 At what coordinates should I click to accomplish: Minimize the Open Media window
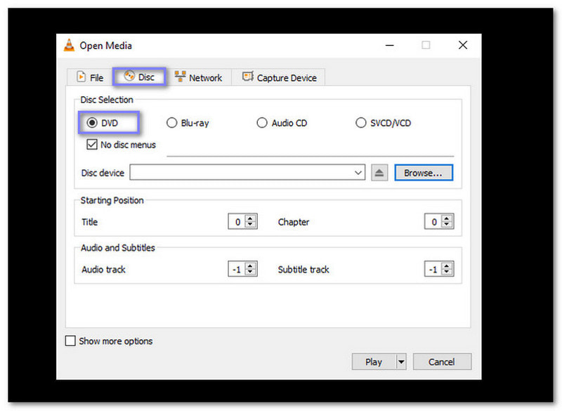point(390,45)
